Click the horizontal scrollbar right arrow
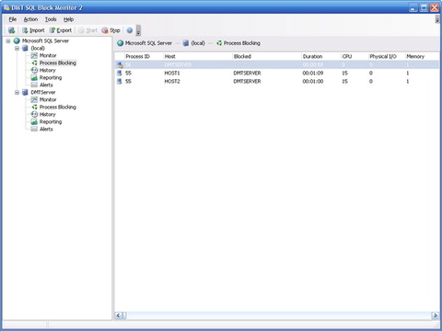442x331 pixels. (435, 315)
